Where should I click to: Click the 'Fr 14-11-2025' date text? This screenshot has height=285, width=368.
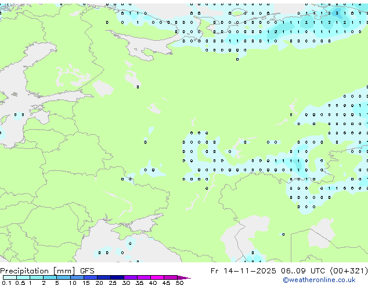tap(243, 271)
